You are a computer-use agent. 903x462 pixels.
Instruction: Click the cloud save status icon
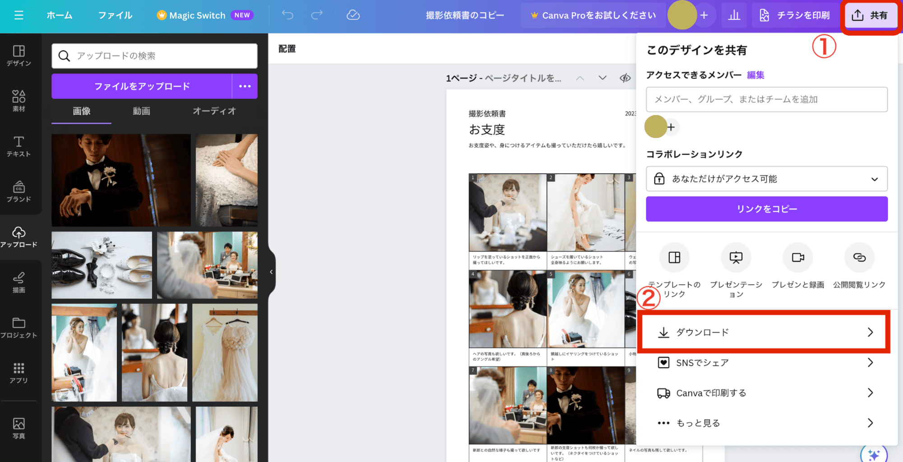pyautogui.click(x=353, y=15)
